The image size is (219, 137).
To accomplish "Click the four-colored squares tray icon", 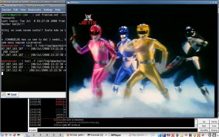I will click(190, 135).
